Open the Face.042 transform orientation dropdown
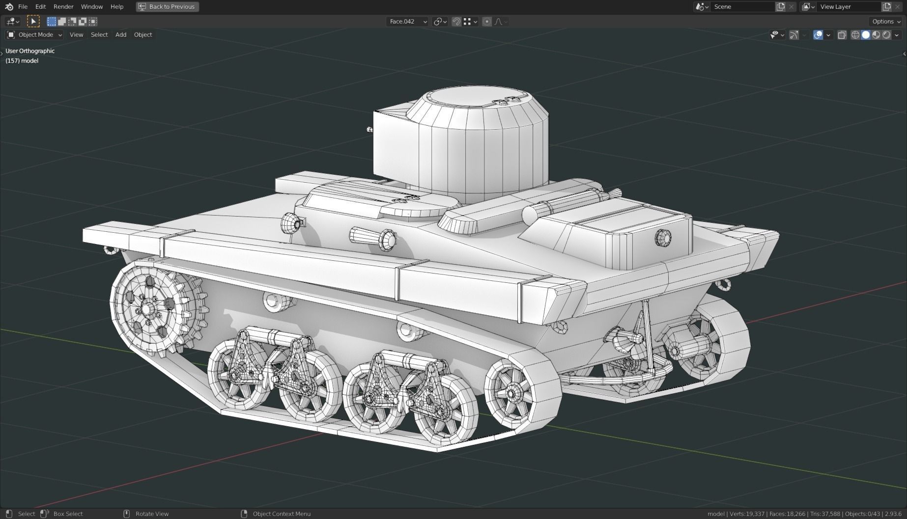Screen dimensions: 907x519 (x=407, y=22)
